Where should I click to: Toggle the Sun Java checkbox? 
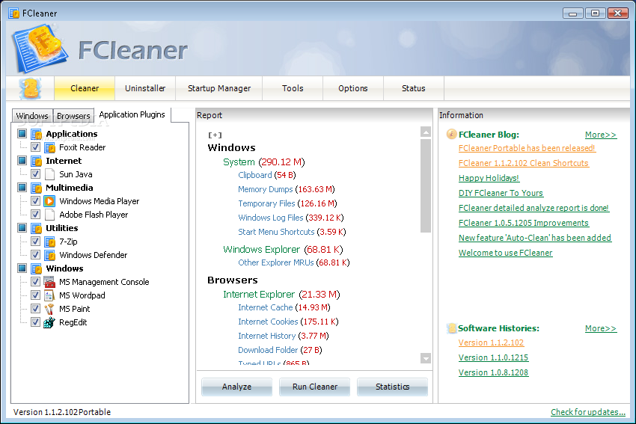click(35, 174)
